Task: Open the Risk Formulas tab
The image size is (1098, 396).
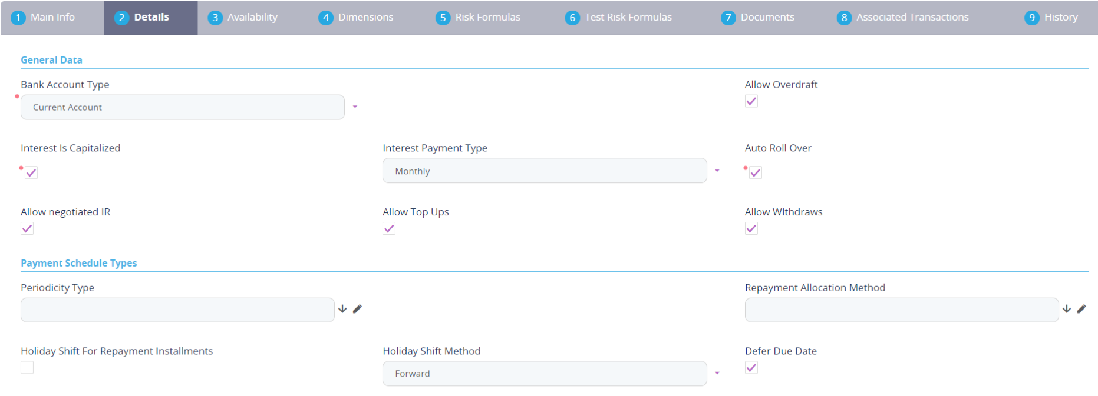Action: (x=478, y=18)
